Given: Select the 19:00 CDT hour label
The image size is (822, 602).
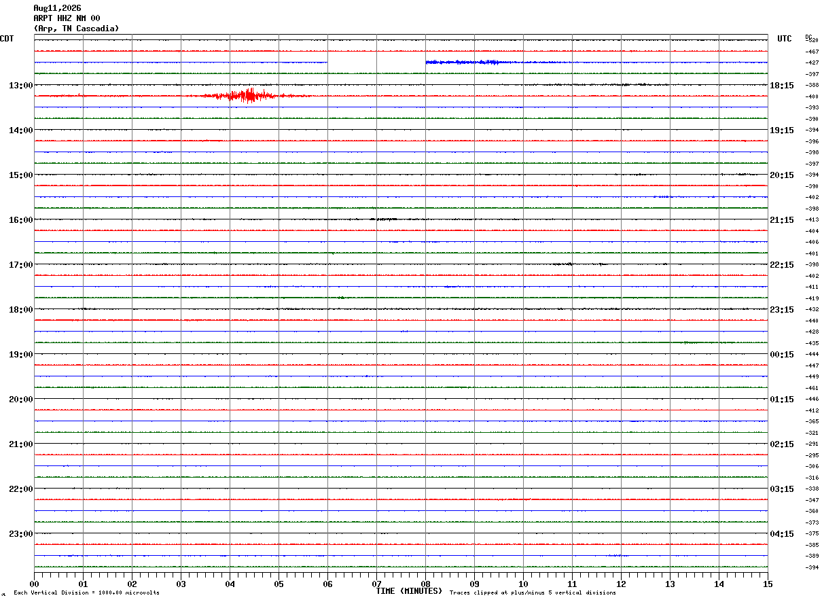Looking at the screenshot, I should pyautogui.click(x=21, y=355).
